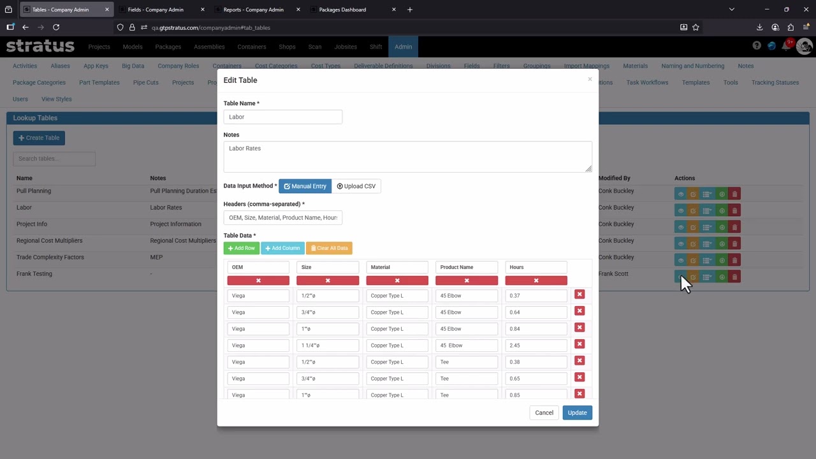Remove the Material column with red X
Viewport: 816px width, 459px height.
click(397, 280)
